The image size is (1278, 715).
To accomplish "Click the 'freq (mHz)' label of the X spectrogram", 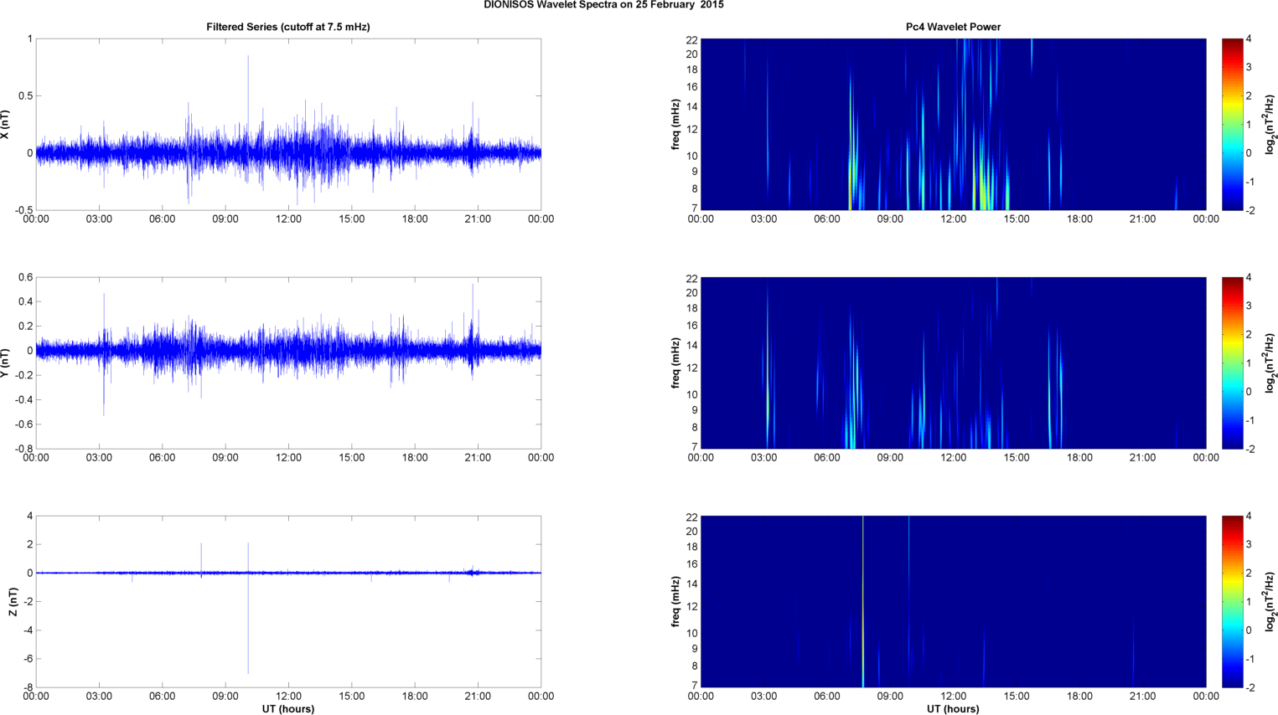I will [675, 124].
